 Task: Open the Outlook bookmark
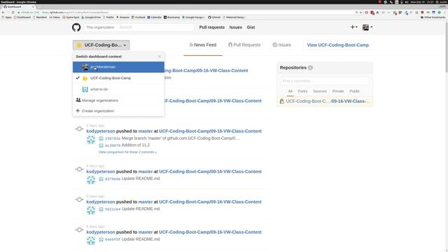click(x=139, y=17)
